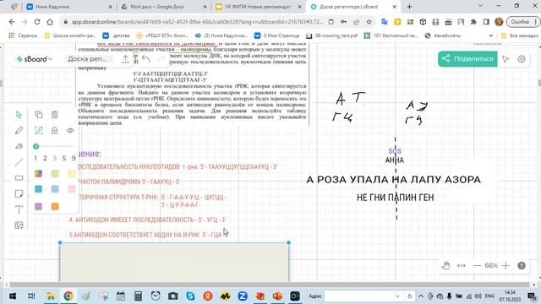The image size is (541, 304).
Task: Switch to the Нина Кадулина tab
Action: point(69,7)
